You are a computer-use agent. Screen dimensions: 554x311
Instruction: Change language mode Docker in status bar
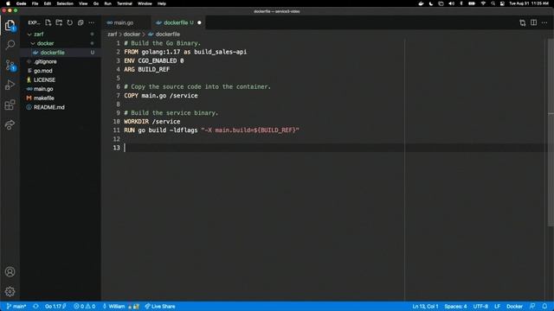point(514,307)
